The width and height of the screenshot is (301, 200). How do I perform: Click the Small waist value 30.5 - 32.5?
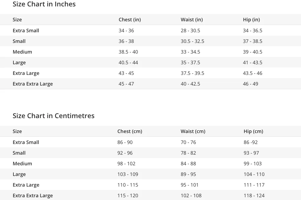tap(192, 41)
